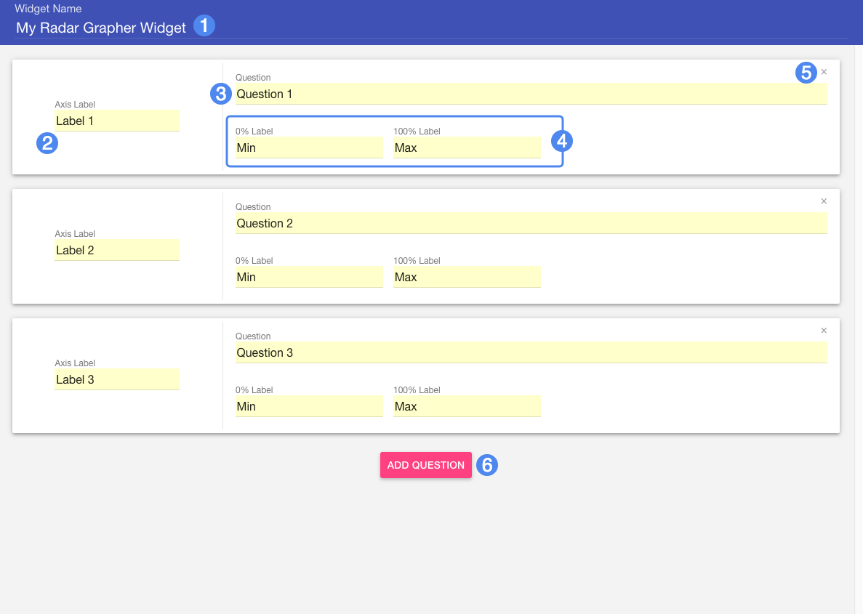The image size is (863, 614).
Task: Select the numbered marker labeled 1
Action: (204, 25)
